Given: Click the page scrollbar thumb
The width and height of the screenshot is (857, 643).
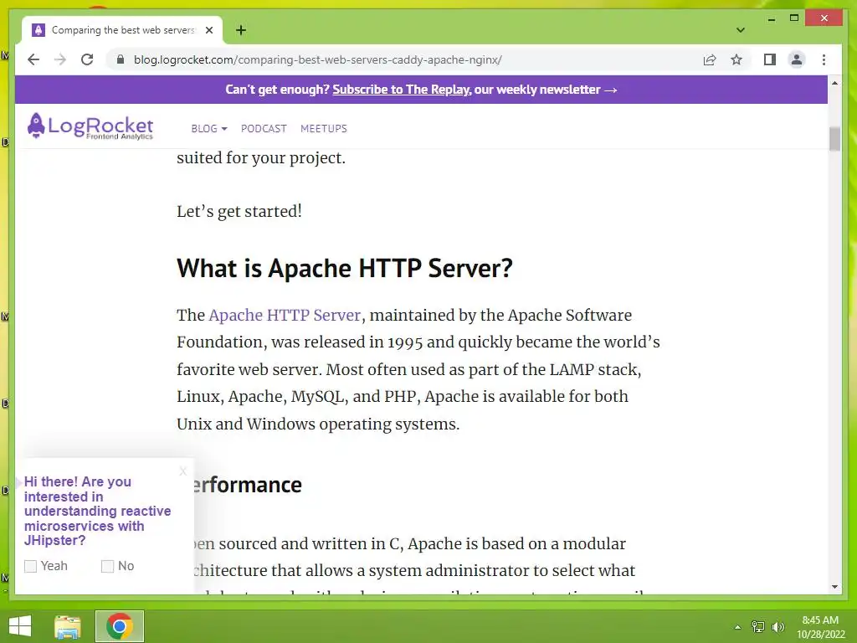Looking at the screenshot, I should click(x=834, y=139).
